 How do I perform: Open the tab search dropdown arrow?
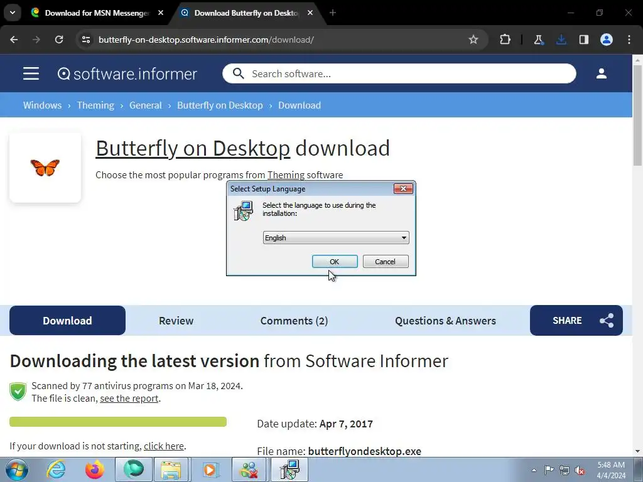(13, 13)
